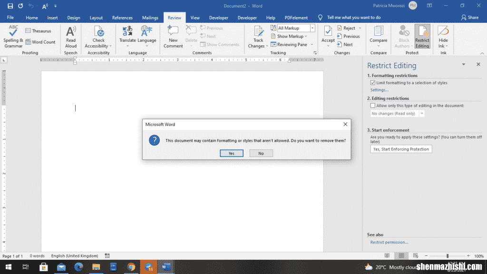This screenshot has width=487, height=274.
Task: Switch to the PDFelement tab
Action: 296,18
